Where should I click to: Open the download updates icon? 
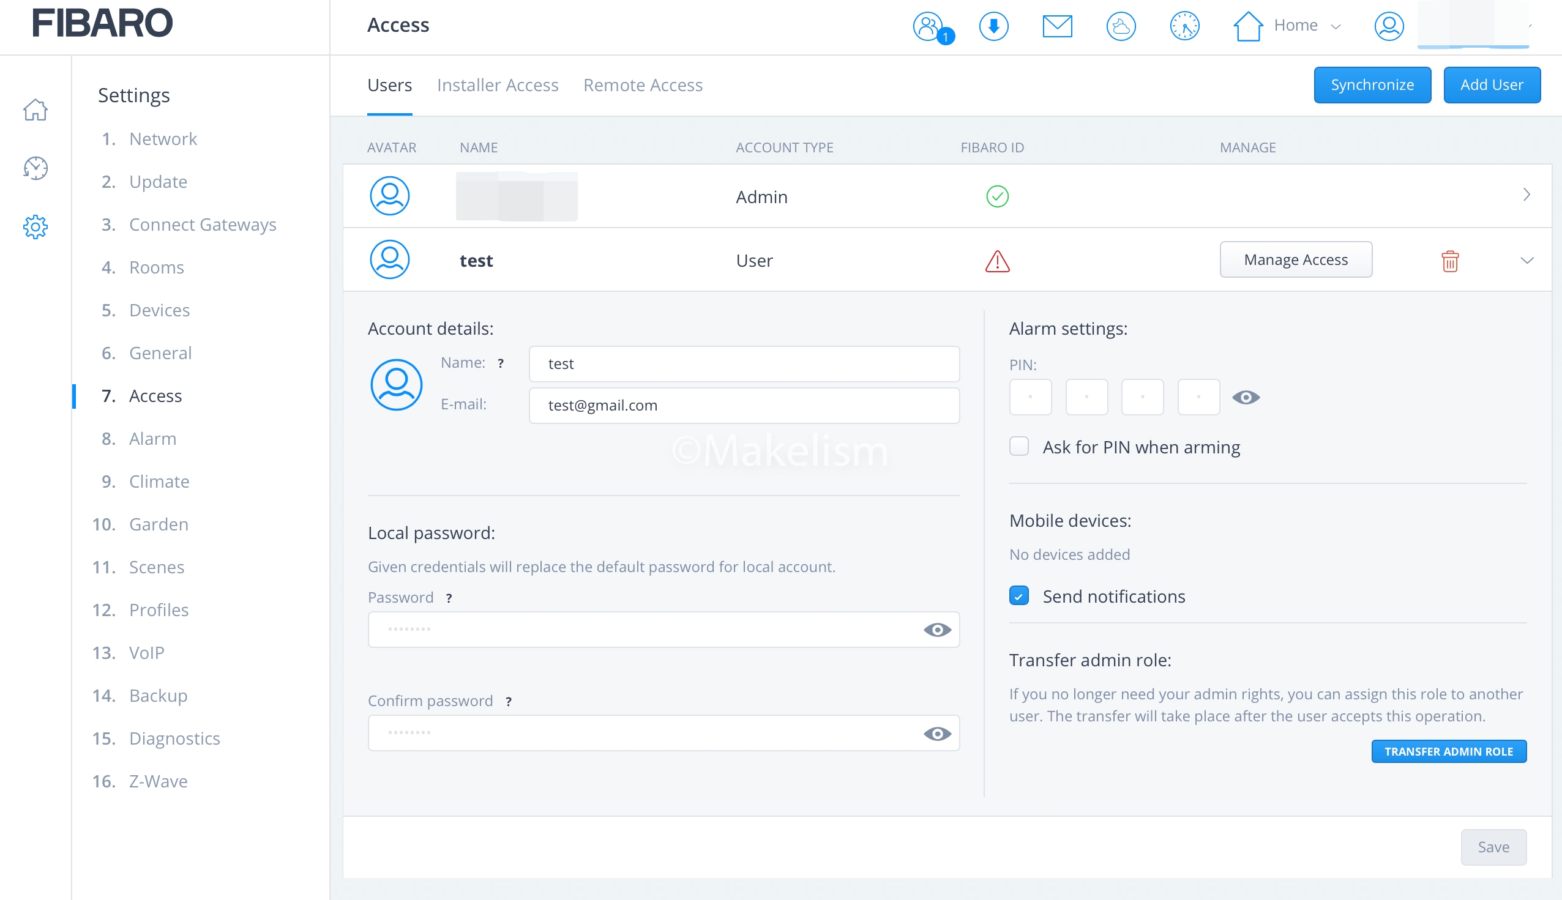click(x=994, y=26)
